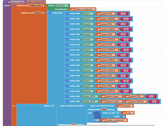164x126 pixels.
Task: Open the gear on the Master_BTN image1 list row
Action: pos(67,96)
